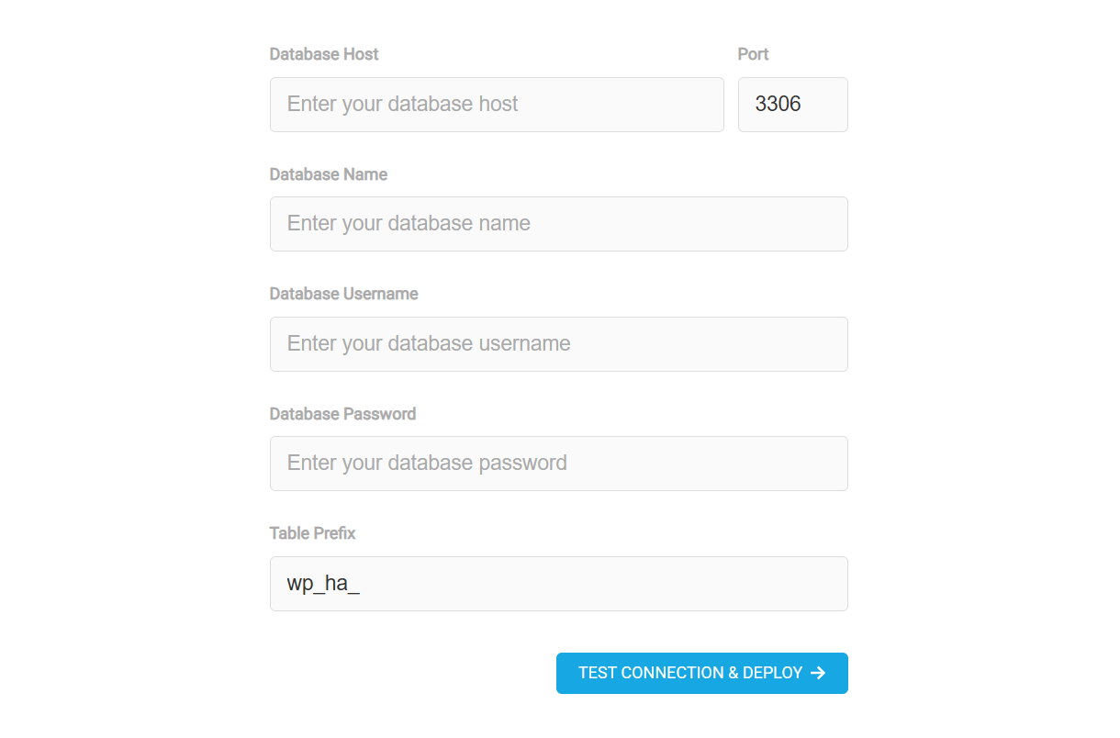Click the Database Password label

point(342,413)
